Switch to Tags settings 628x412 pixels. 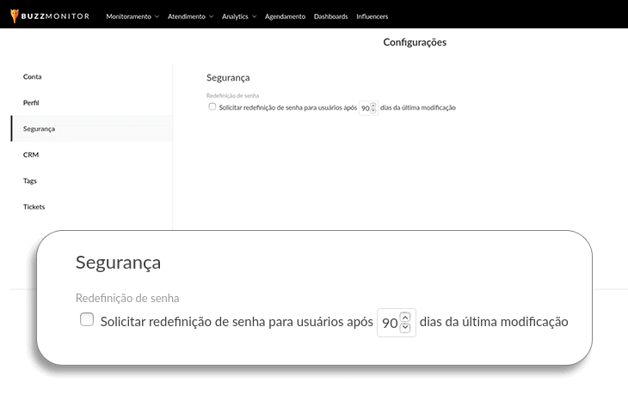click(x=30, y=181)
